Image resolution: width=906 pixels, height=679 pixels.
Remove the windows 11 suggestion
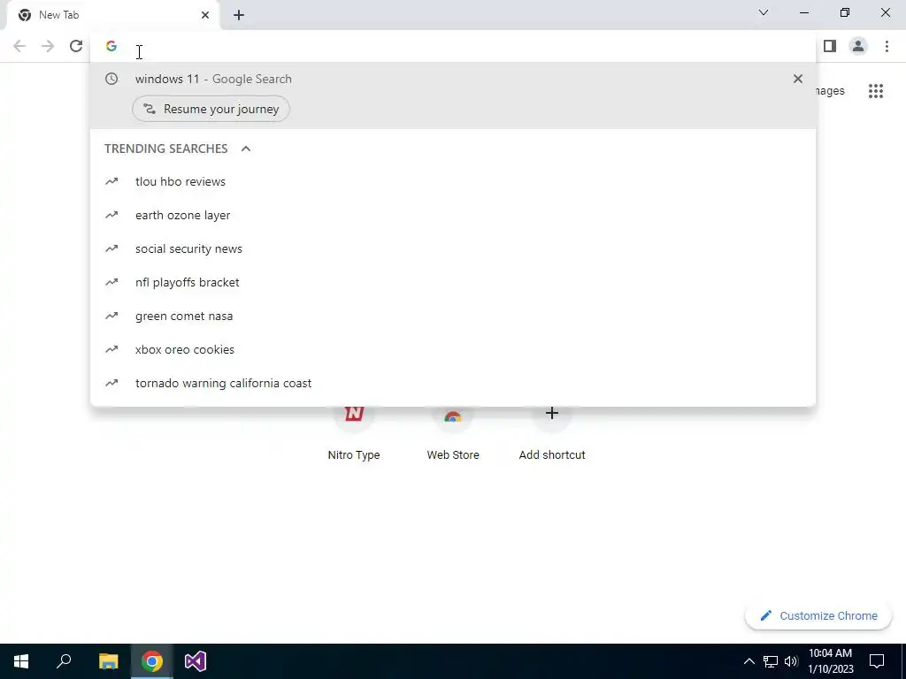point(798,79)
